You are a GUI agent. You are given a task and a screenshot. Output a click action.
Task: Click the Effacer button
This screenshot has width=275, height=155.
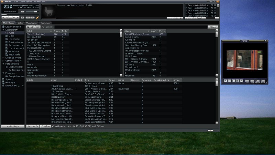(213, 27)
